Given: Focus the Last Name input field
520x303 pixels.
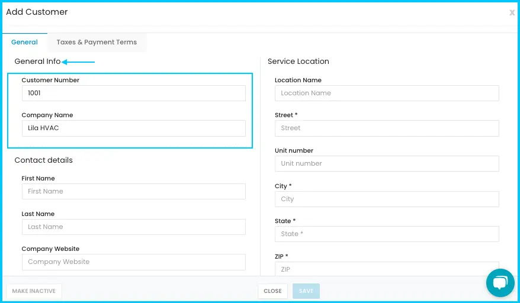Looking at the screenshot, I should pyautogui.click(x=134, y=227).
